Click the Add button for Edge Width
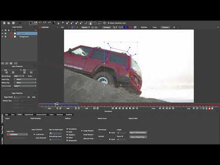The image size is (220, 165). click(34, 97)
